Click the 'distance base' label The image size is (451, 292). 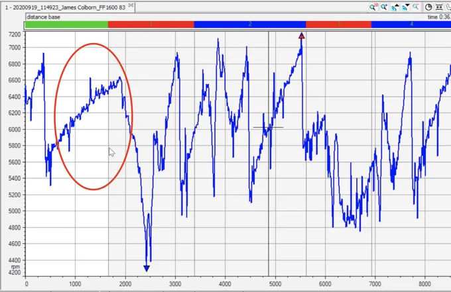(x=43, y=17)
